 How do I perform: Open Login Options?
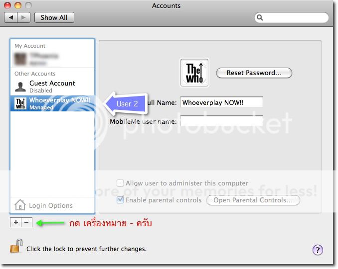(52, 205)
